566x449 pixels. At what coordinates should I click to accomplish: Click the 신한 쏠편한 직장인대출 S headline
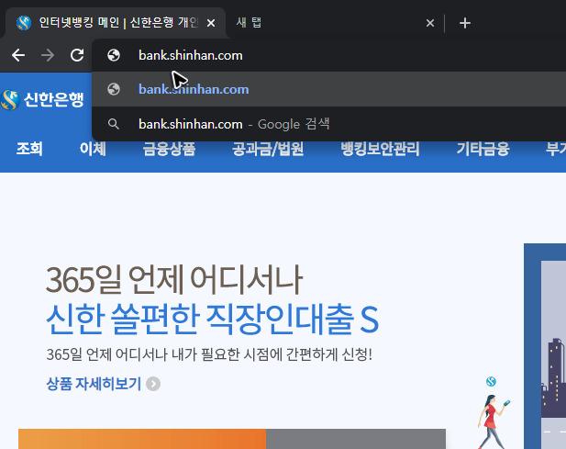pyautogui.click(x=213, y=320)
